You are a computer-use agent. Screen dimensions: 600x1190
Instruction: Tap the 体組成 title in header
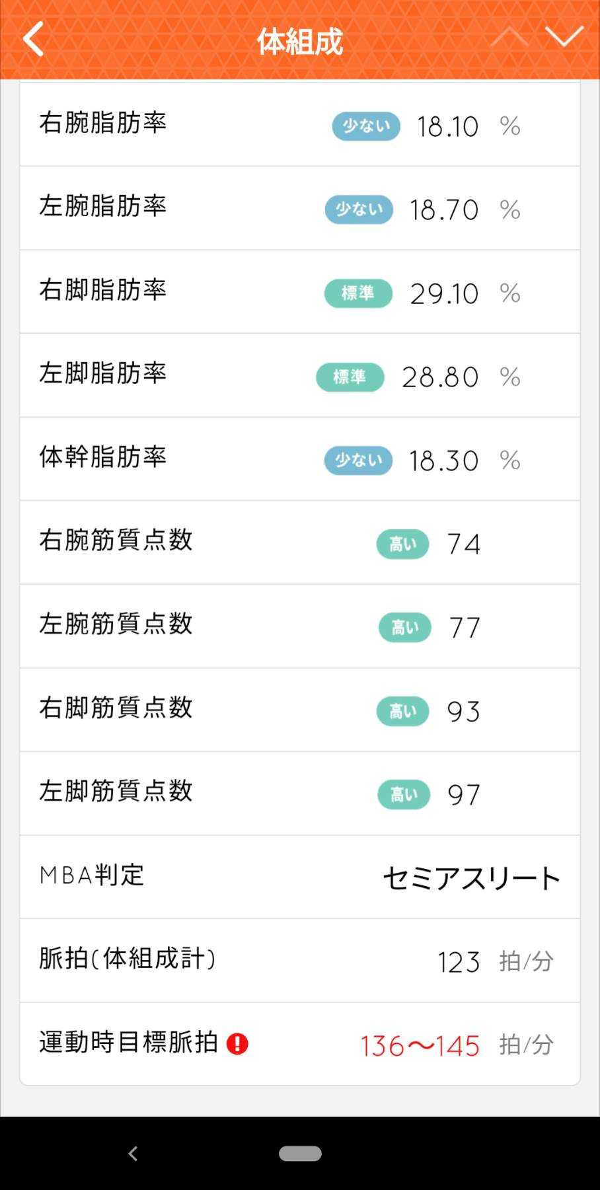[300, 41]
